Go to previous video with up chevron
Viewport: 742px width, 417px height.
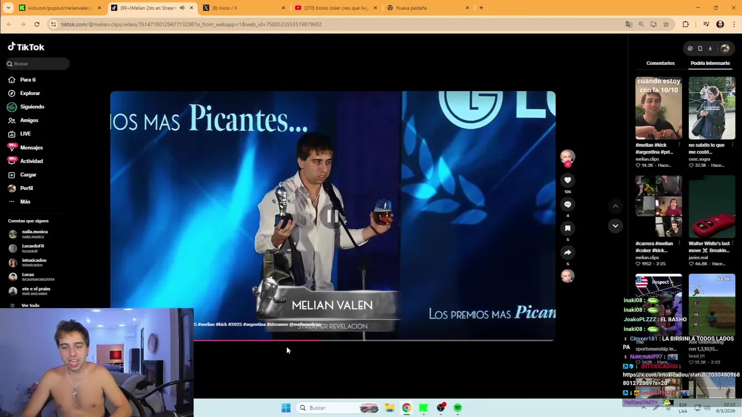click(x=616, y=206)
